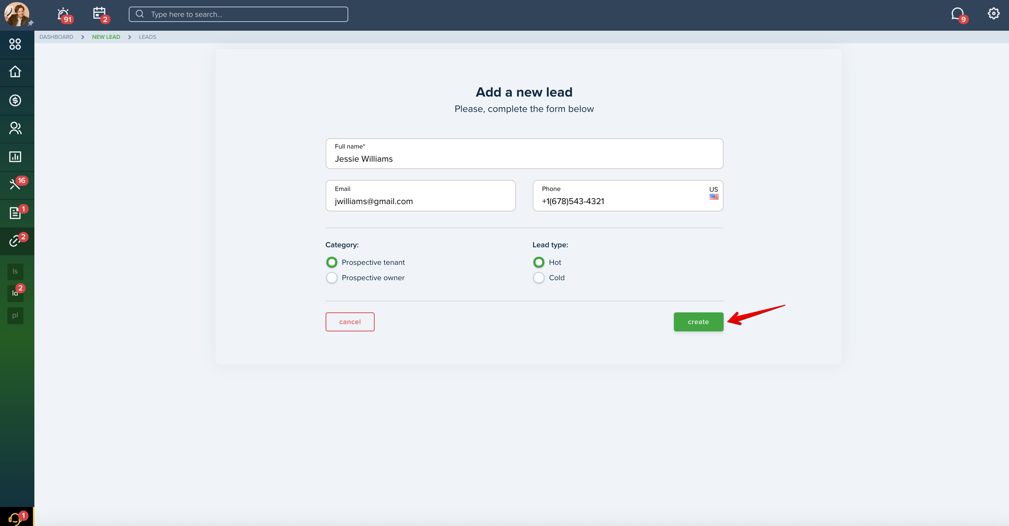Click the pin icon beside the avatar
The width and height of the screenshot is (1009, 526).
pos(31,23)
